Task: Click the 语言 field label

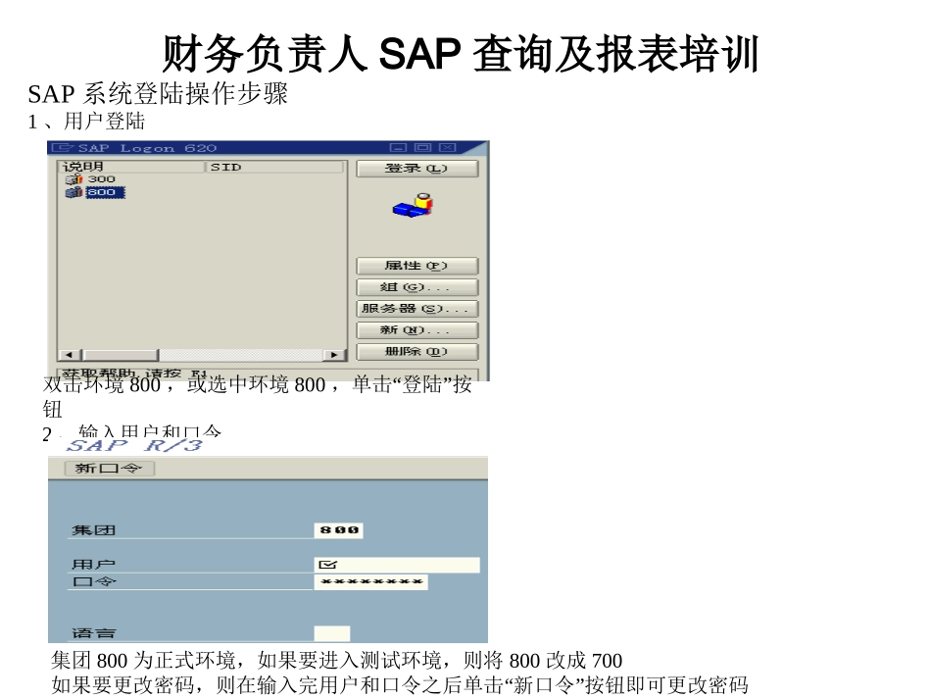Action: (x=93, y=633)
